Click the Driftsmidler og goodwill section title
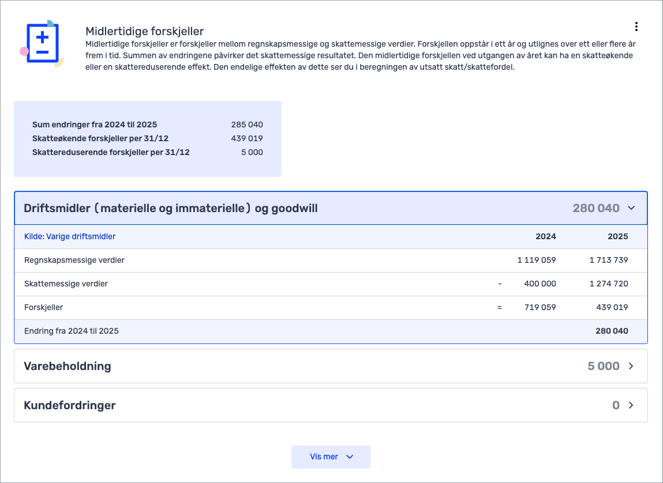This screenshot has height=483, width=663. coord(171,208)
